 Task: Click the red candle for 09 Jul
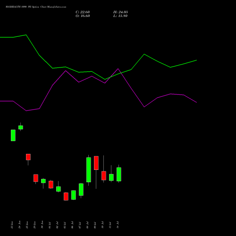click(96, 163)
